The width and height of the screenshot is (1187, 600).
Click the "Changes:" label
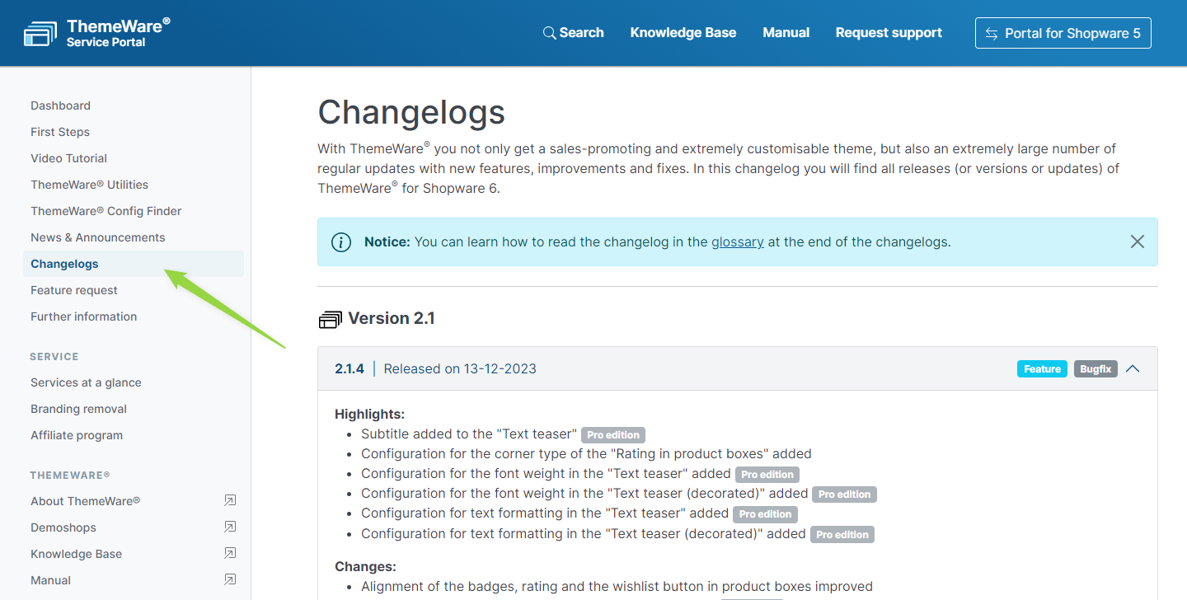coord(366,566)
